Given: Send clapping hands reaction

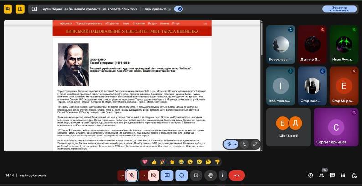Looking at the screenshot, I should pos(172,162).
